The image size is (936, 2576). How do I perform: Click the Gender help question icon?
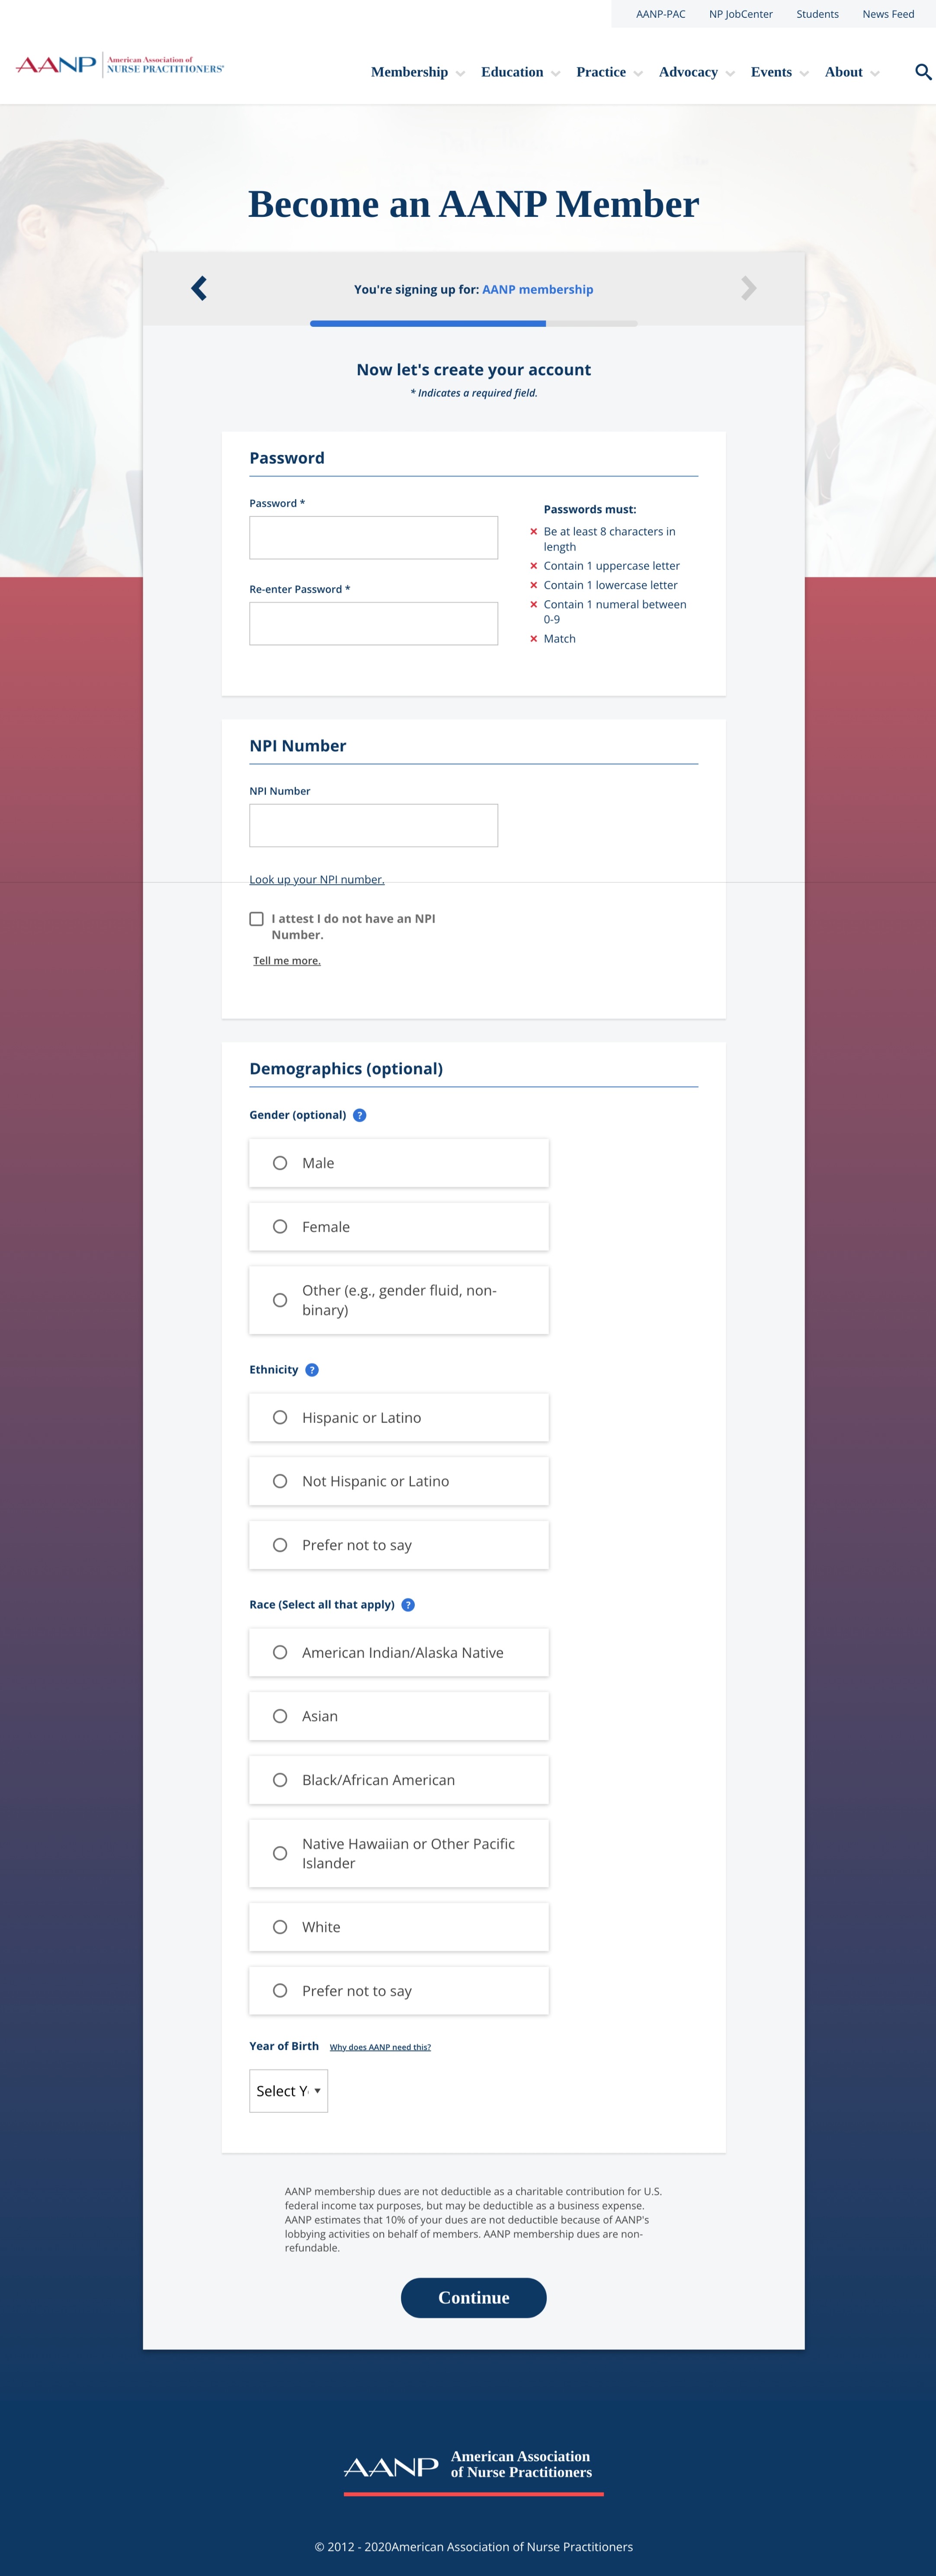[359, 1115]
